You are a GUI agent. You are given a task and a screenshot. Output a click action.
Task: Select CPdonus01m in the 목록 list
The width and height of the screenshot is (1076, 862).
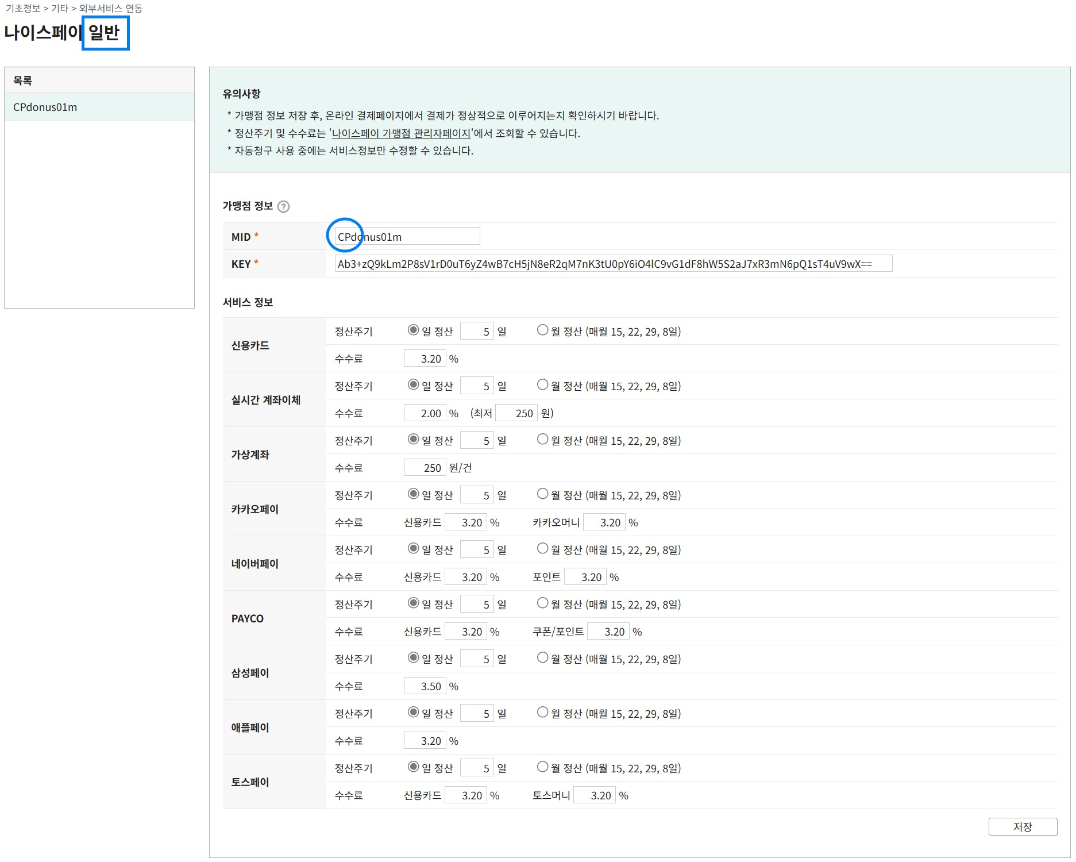pos(45,107)
